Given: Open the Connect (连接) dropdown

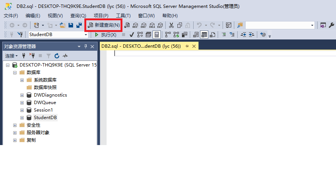Looking at the screenshot, I should pos(11,56).
